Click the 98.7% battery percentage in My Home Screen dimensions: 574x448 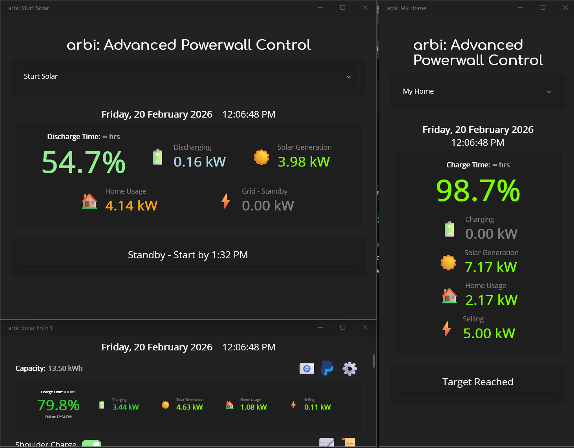(478, 190)
